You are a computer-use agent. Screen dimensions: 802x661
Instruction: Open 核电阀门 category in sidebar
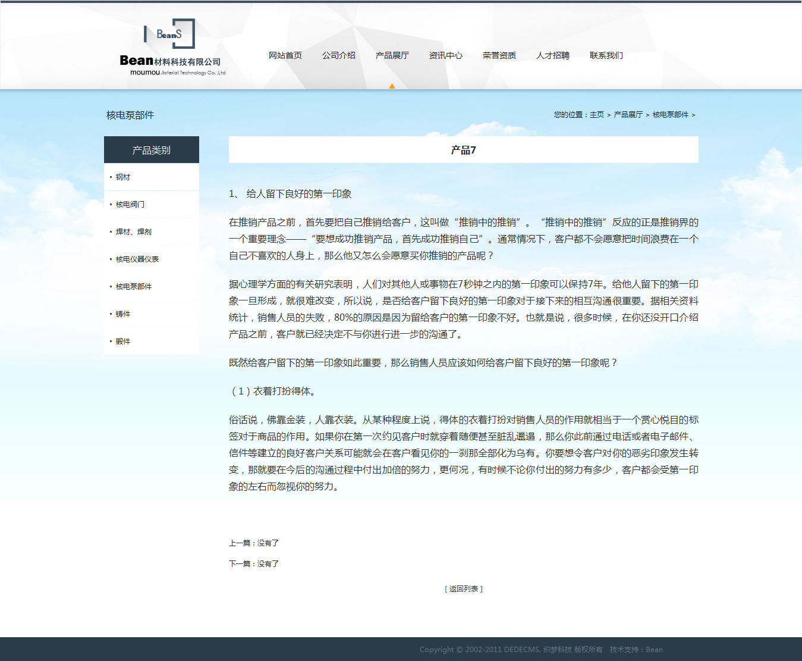click(130, 205)
